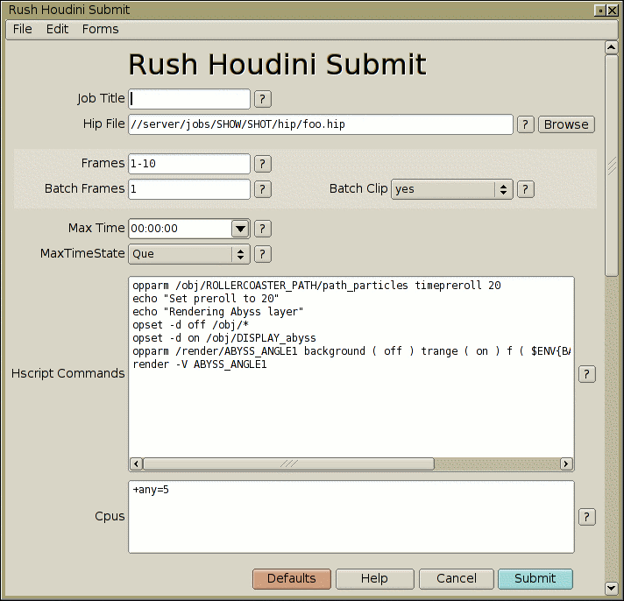This screenshot has width=624, height=601.
Task: Click the '+any=5' text in Cpus
Action: click(x=151, y=490)
